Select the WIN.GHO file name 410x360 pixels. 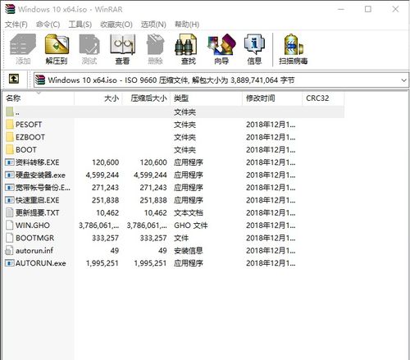pyautogui.click(x=33, y=226)
